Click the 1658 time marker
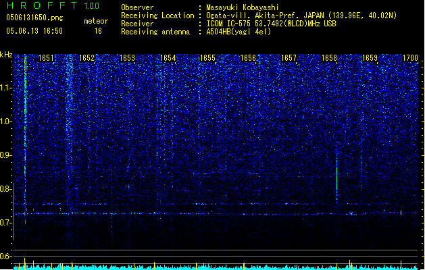 point(329,58)
